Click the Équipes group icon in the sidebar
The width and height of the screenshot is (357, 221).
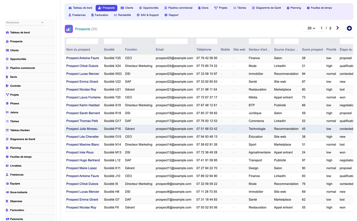pos(7,184)
